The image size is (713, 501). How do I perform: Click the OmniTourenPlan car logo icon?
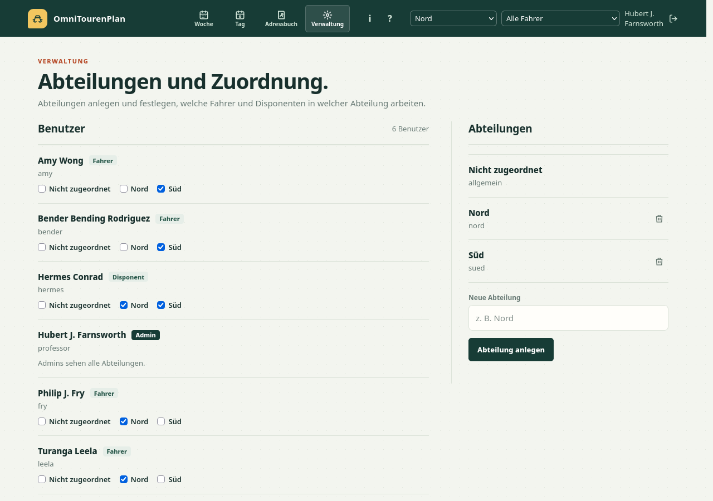click(37, 18)
